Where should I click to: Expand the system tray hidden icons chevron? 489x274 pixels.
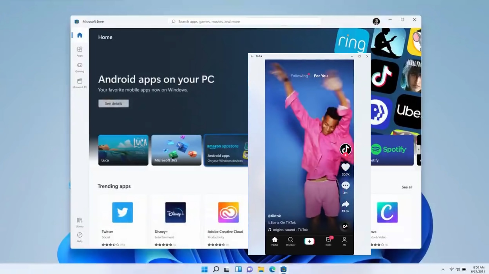click(x=443, y=269)
